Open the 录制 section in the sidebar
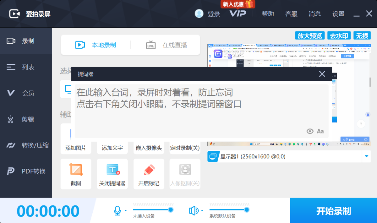Viewport: 377px width, 223px height. point(26,41)
